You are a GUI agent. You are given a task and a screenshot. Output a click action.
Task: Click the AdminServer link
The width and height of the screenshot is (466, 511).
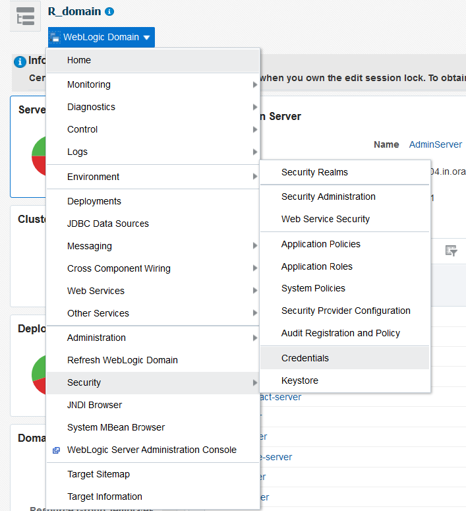coord(436,144)
